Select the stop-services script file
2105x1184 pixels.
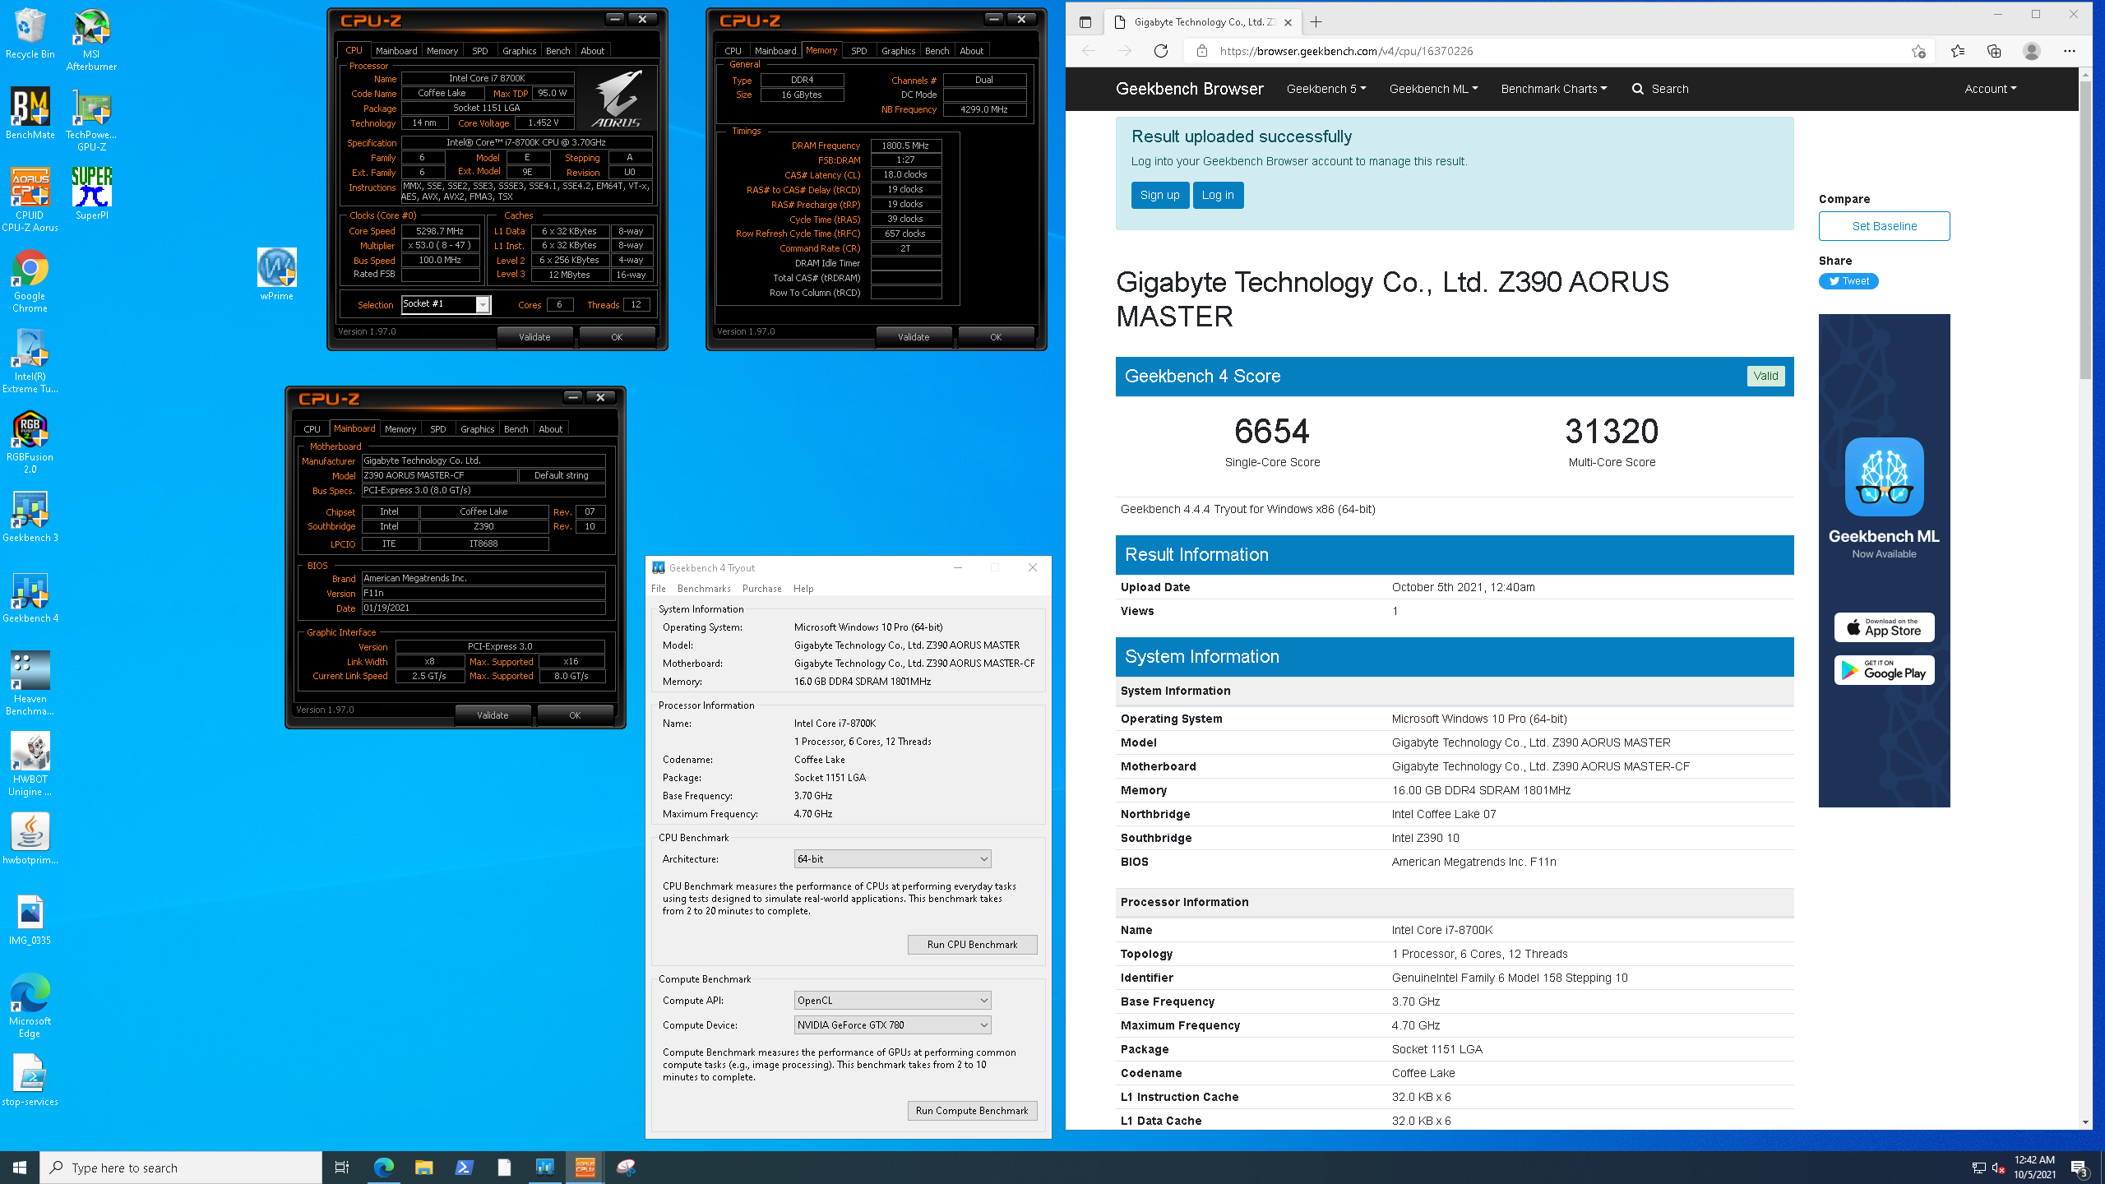tap(30, 1080)
